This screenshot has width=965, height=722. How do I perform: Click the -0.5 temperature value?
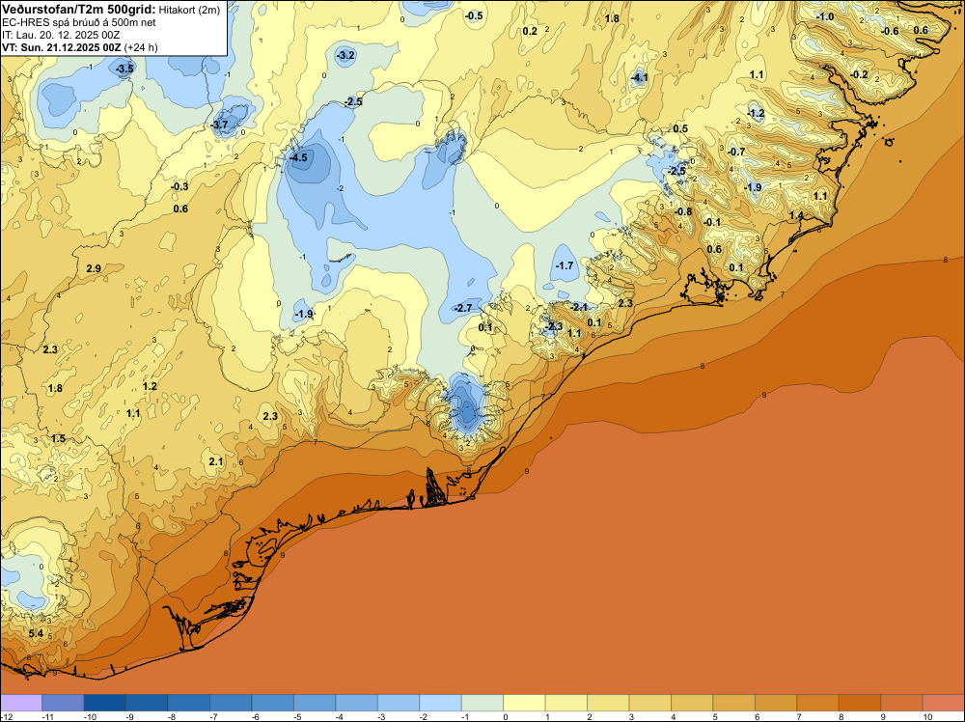tap(474, 16)
